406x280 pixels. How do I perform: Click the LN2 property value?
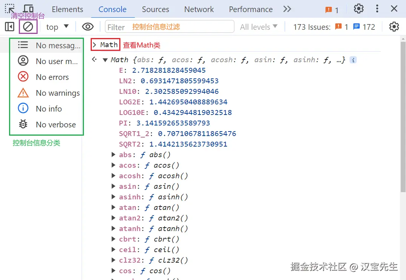point(179,81)
